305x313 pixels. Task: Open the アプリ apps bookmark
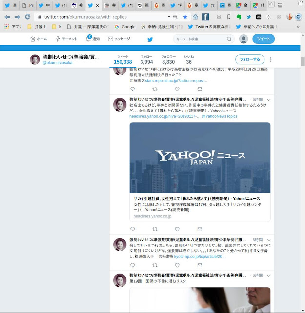pos(13,27)
